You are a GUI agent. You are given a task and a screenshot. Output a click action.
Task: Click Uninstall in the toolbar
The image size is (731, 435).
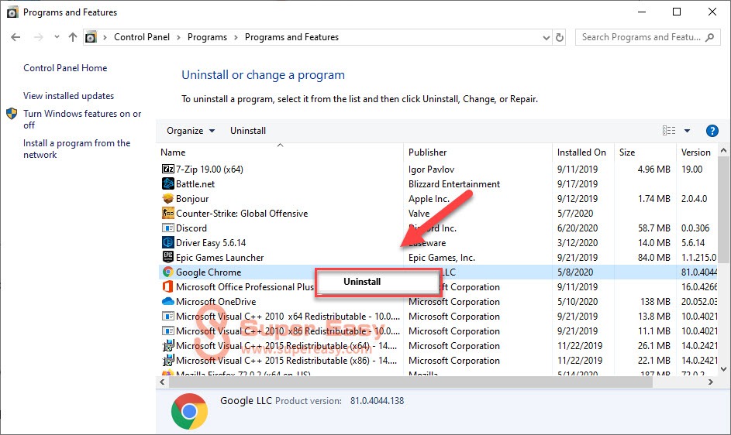248,131
